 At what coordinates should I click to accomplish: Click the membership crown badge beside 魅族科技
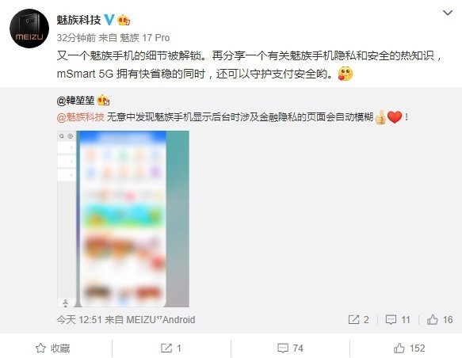[x=124, y=20]
